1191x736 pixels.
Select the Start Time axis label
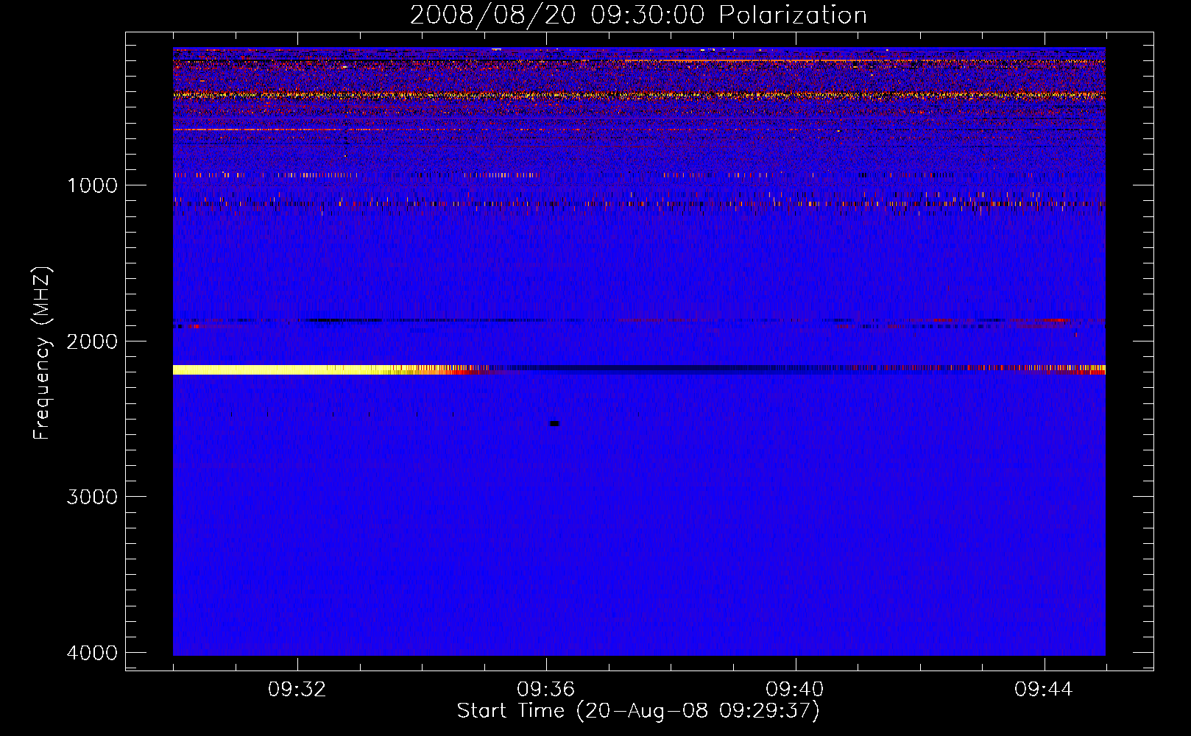click(x=638, y=711)
